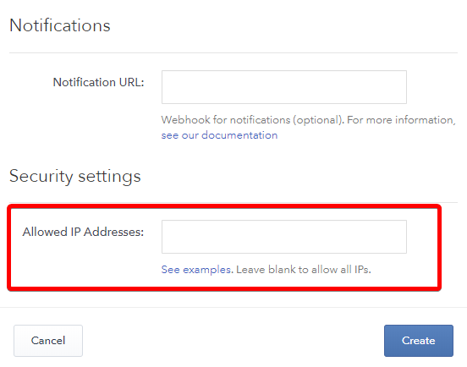Dismiss the form with Cancel
This screenshot has width=467, height=367.
click(48, 341)
